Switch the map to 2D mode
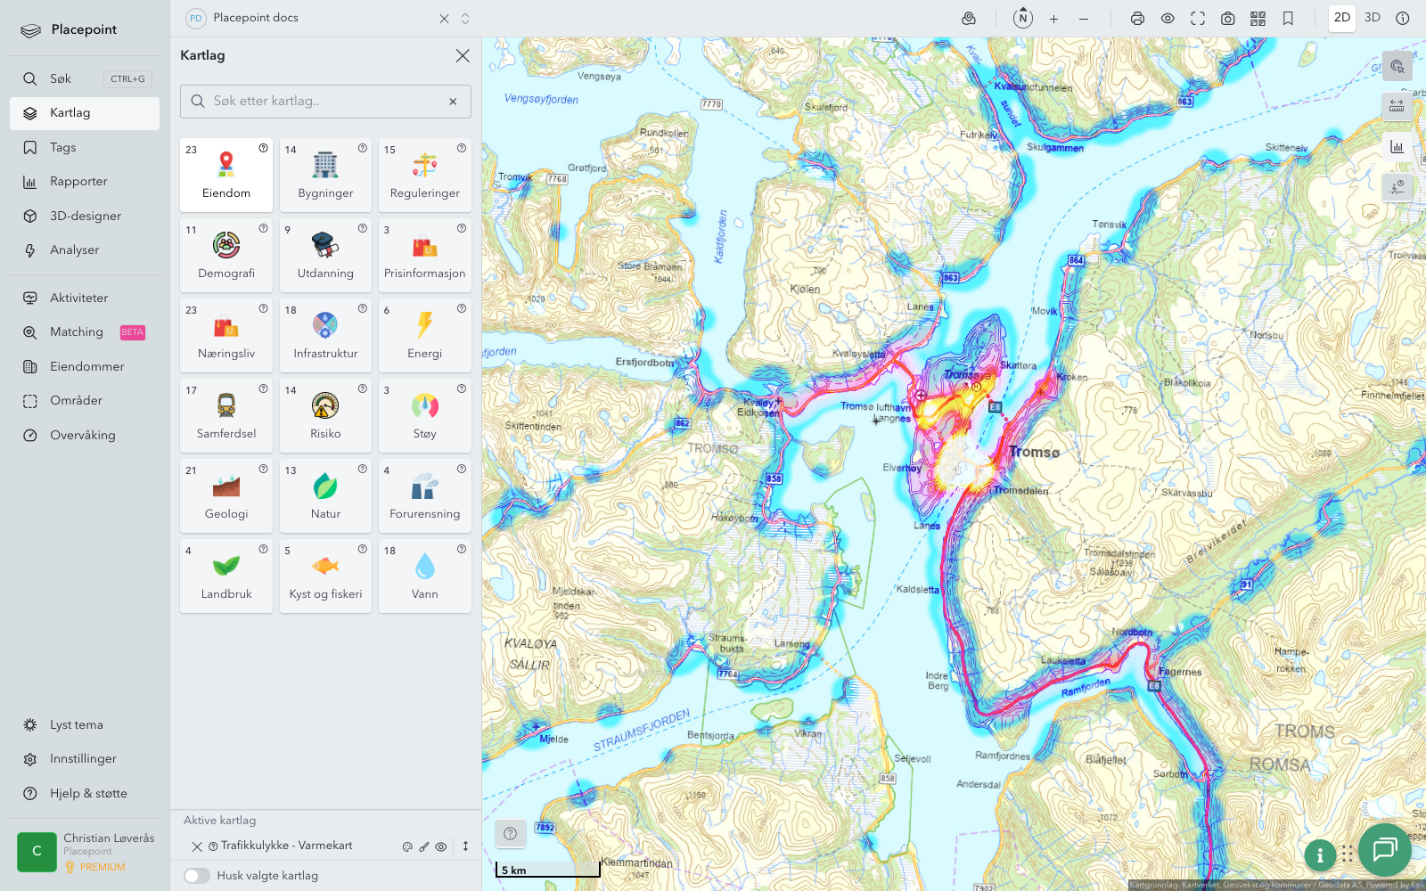Screen dimensions: 1426x891 tap(1342, 18)
